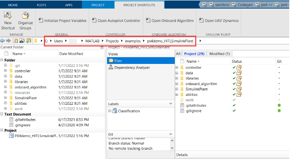Go back with the blue back arrow

[2, 40]
